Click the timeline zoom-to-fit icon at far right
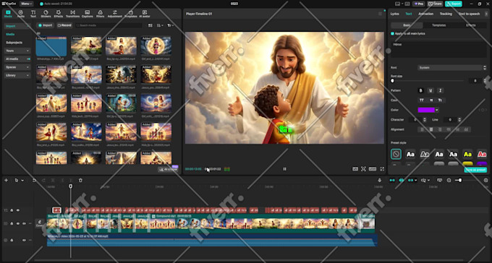This screenshot has height=263, width=492. click(486, 180)
